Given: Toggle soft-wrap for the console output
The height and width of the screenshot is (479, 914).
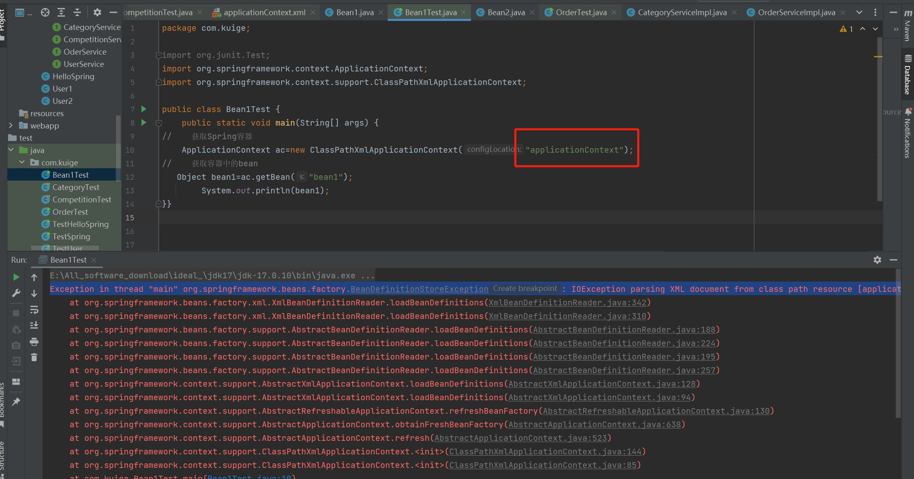Looking at the screenshot, I should click(x=34, y=310).
